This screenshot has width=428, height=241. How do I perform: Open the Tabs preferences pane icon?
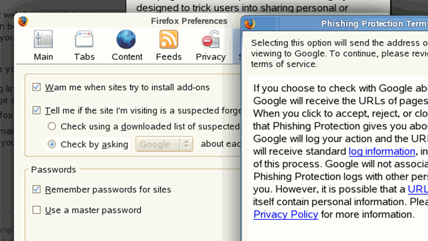coord(84,39)
